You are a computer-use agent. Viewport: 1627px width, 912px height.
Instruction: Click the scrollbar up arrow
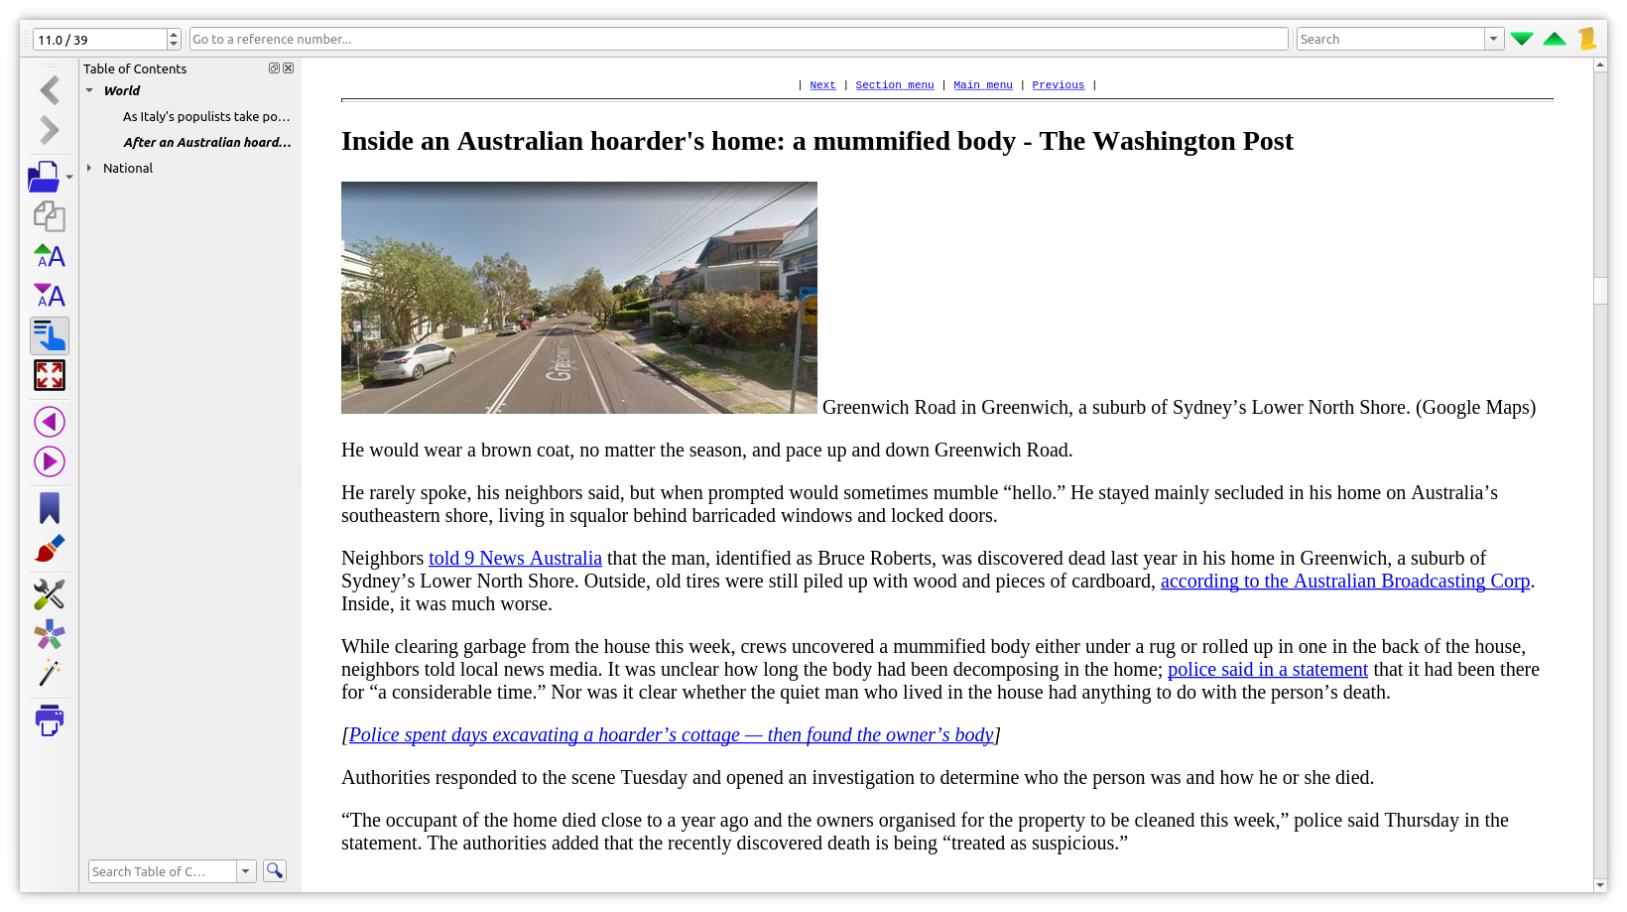tap(1600, 65)
